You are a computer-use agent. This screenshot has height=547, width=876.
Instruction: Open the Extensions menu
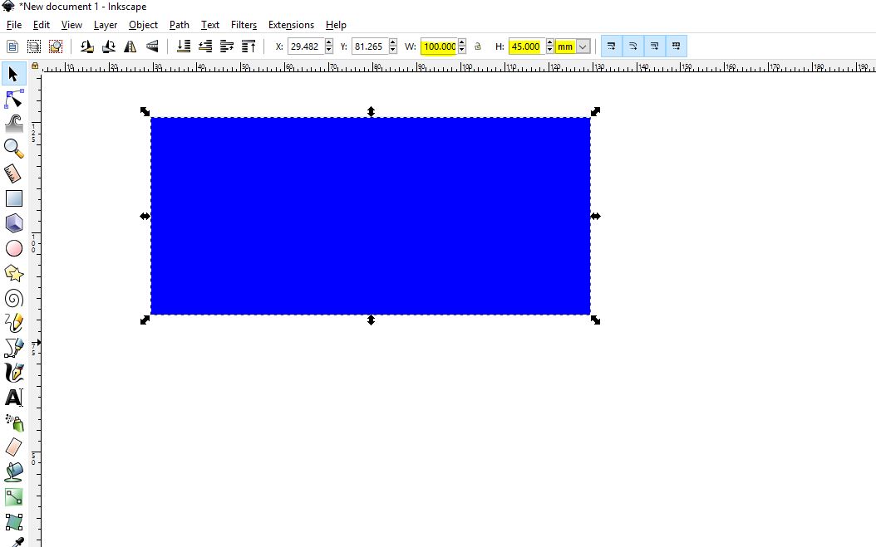(x=291, y=25)
